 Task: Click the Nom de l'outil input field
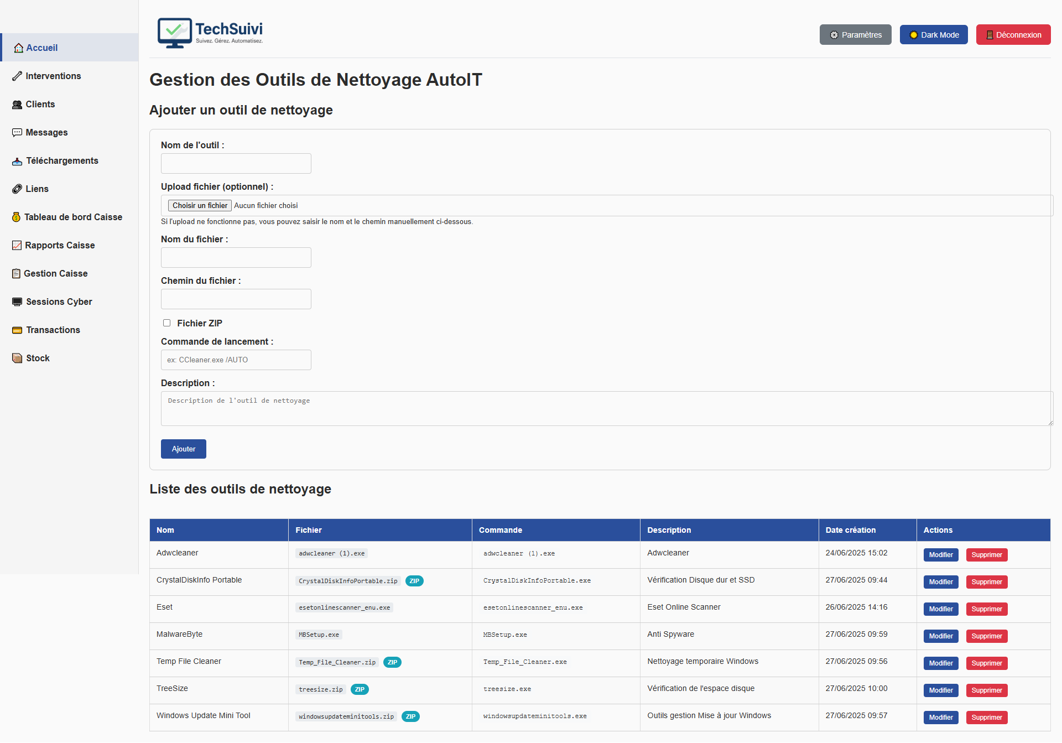pos(236,163)
